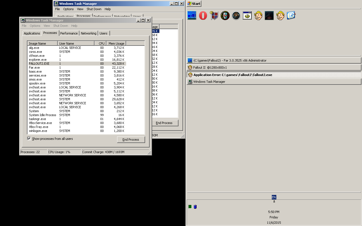The image size is (362, 226).
Task: Open File menu in the front Task Manager
Action: [x=24, y=26]
